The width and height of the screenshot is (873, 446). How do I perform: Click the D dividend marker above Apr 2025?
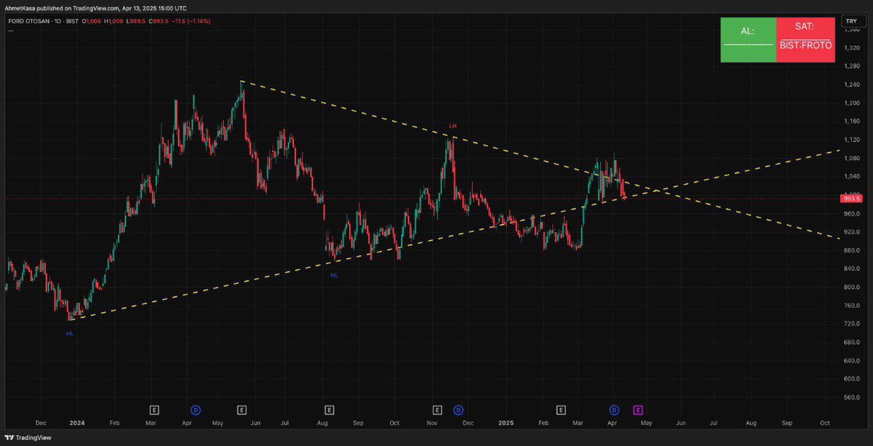pos(614,410)
